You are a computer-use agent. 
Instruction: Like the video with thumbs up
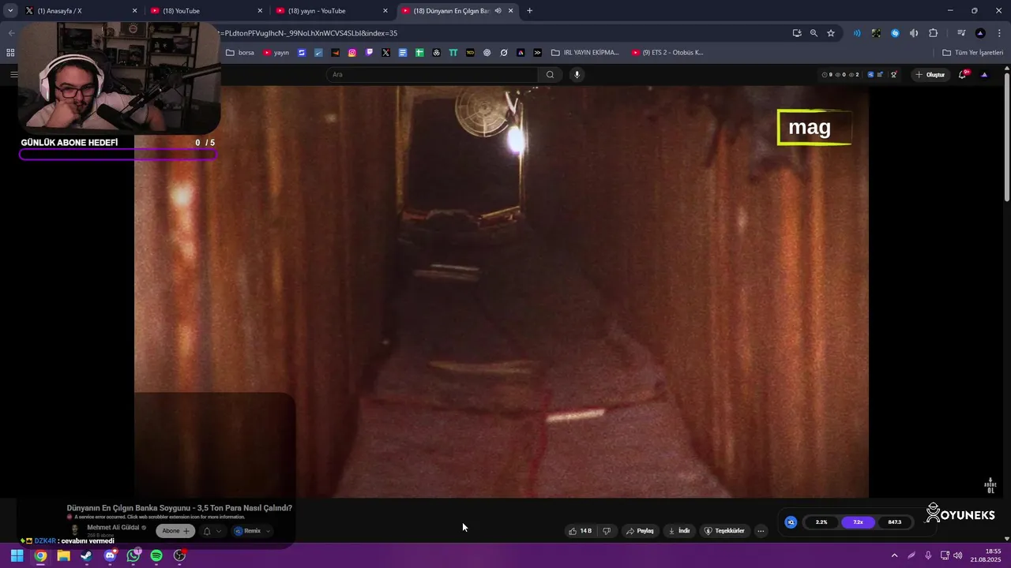[580, 531]
